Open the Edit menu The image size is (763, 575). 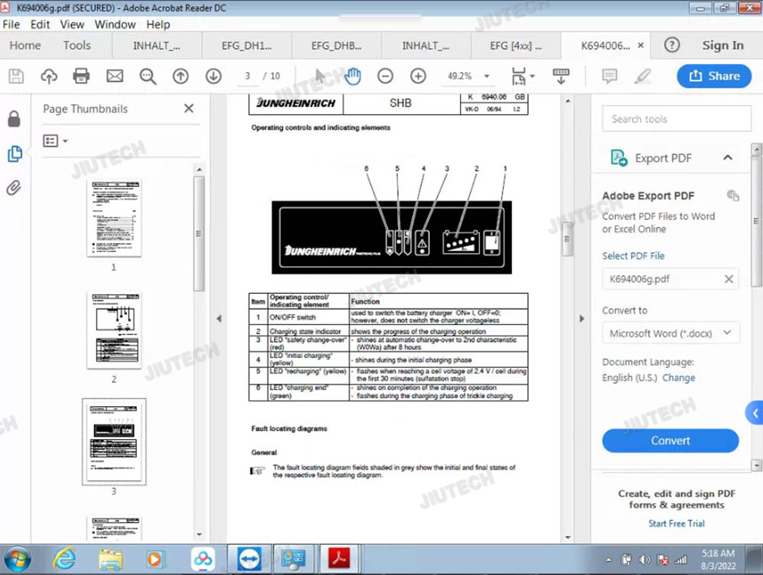click(40, 24)
